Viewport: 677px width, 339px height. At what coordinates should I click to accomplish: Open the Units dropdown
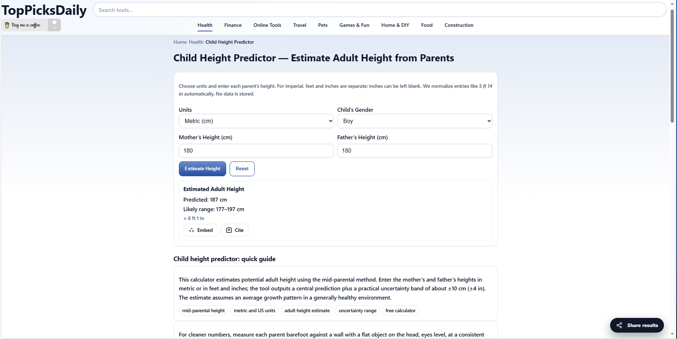tap(256, 121)
